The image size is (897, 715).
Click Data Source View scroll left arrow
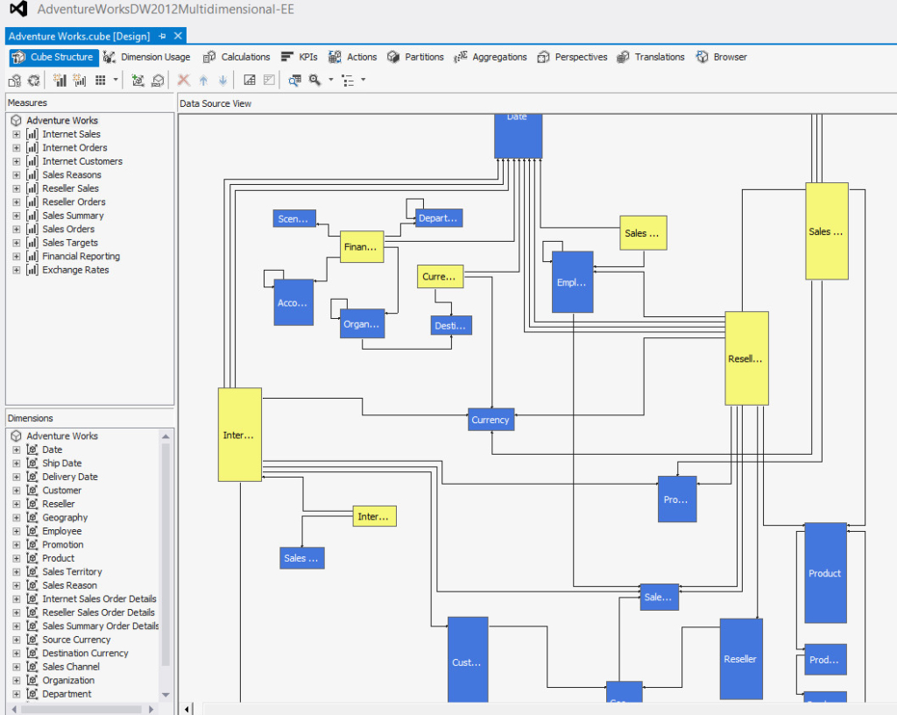point(187,709)
